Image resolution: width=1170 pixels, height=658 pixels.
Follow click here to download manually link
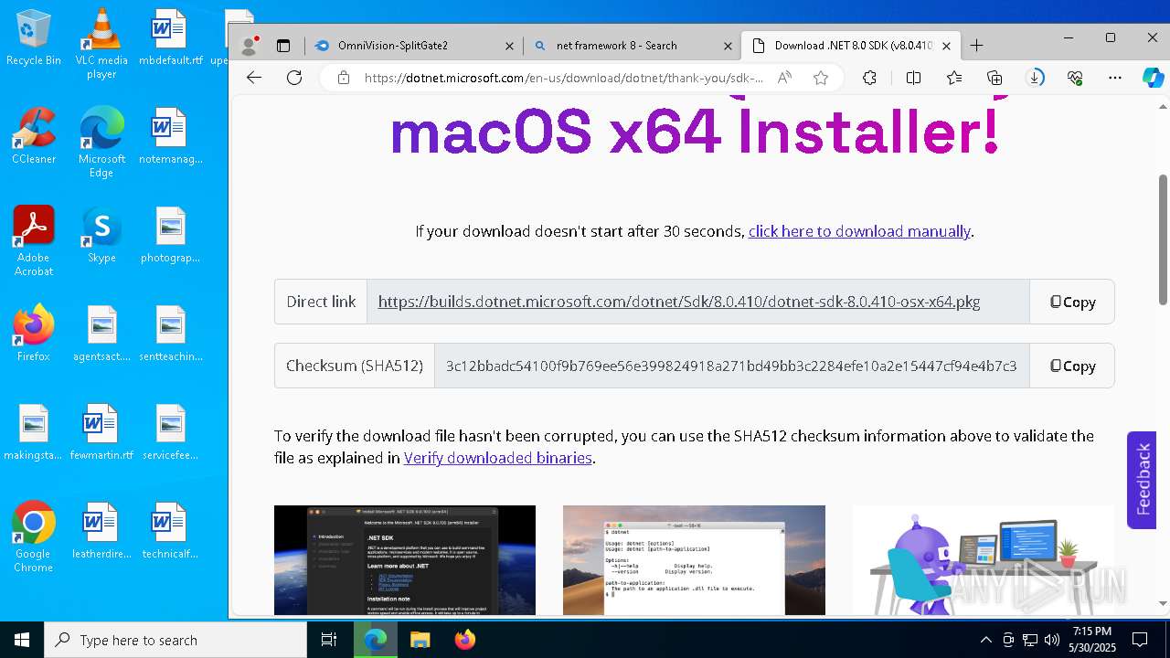[x=859, y=231]
